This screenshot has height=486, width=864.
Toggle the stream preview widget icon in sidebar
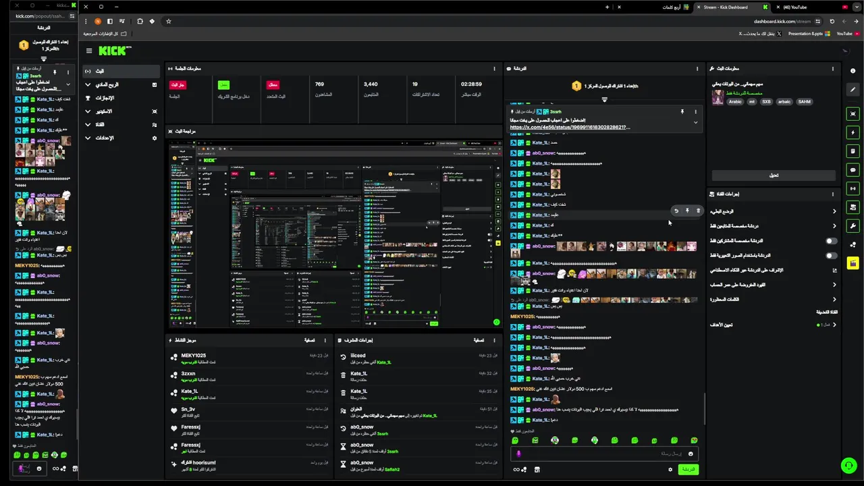click(853, 114)
